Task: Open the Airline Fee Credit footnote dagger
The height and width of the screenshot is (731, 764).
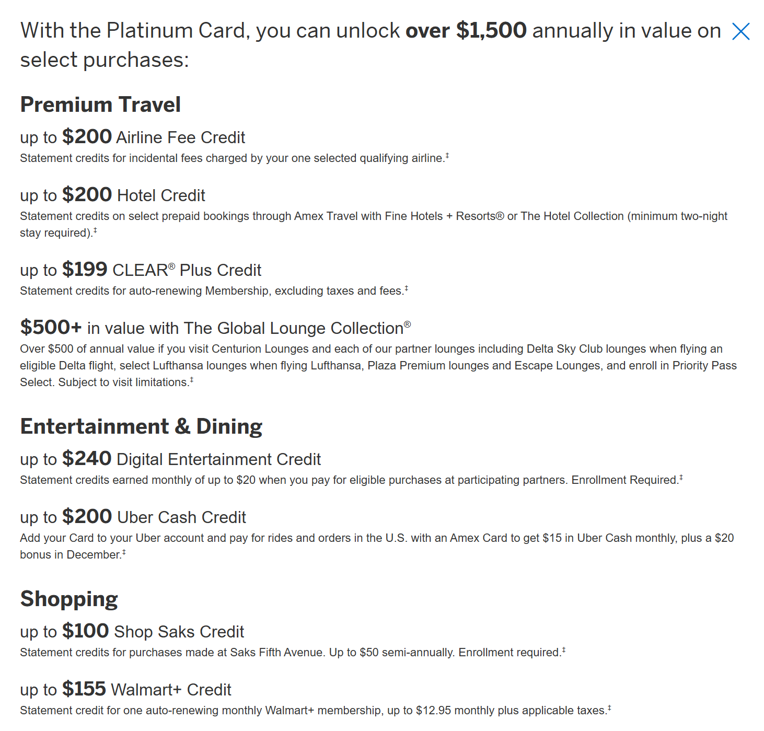Action: coord(447,156)
